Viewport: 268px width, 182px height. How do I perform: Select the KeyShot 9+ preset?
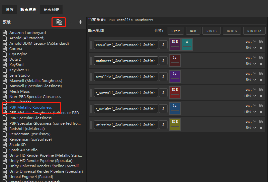coord(19,70)
